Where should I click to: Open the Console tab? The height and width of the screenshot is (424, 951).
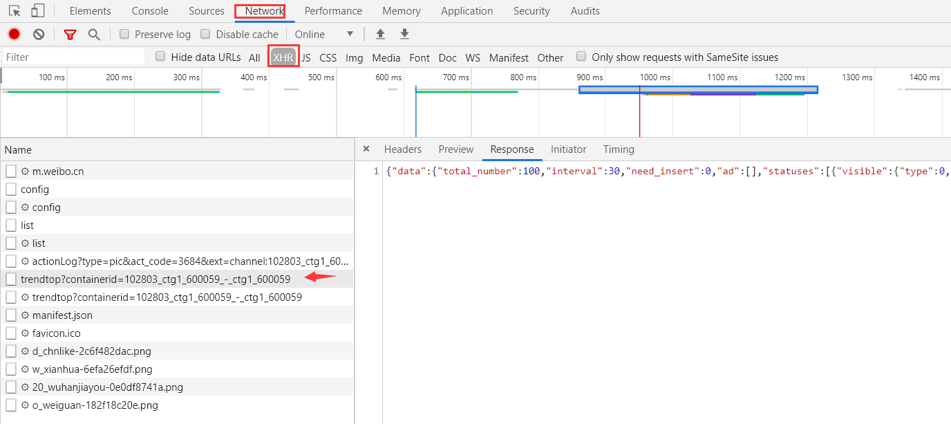(x=150, y=11)
